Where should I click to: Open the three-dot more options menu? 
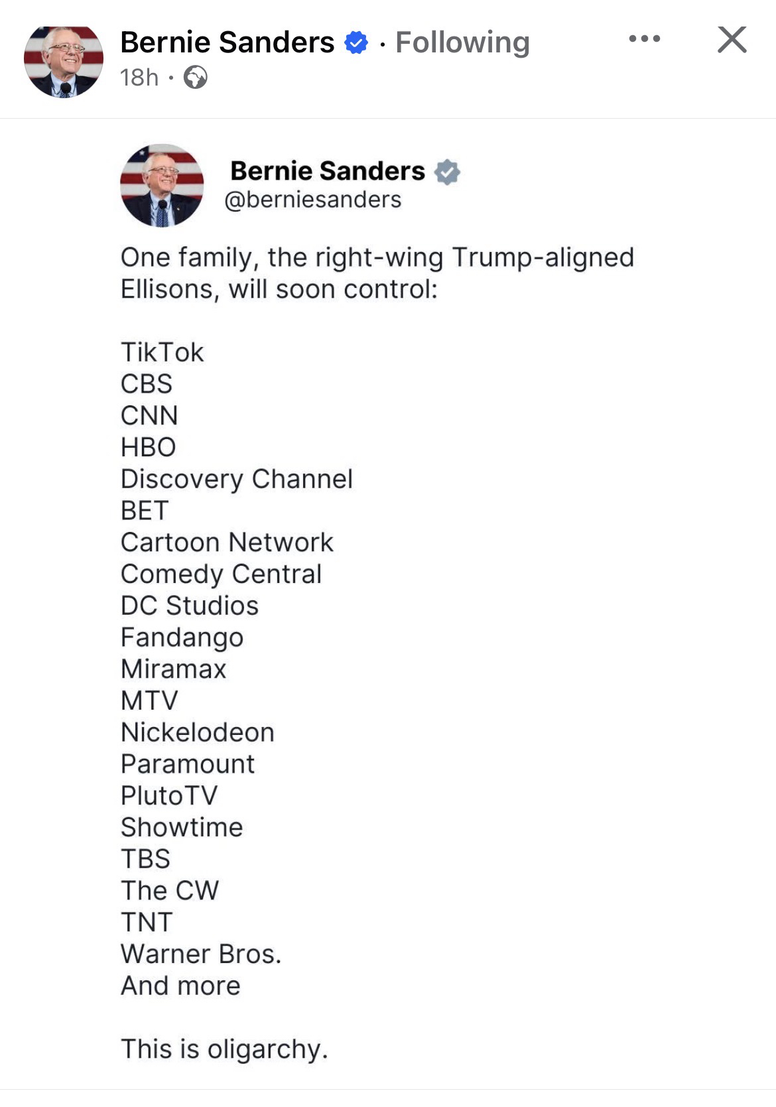644,39
